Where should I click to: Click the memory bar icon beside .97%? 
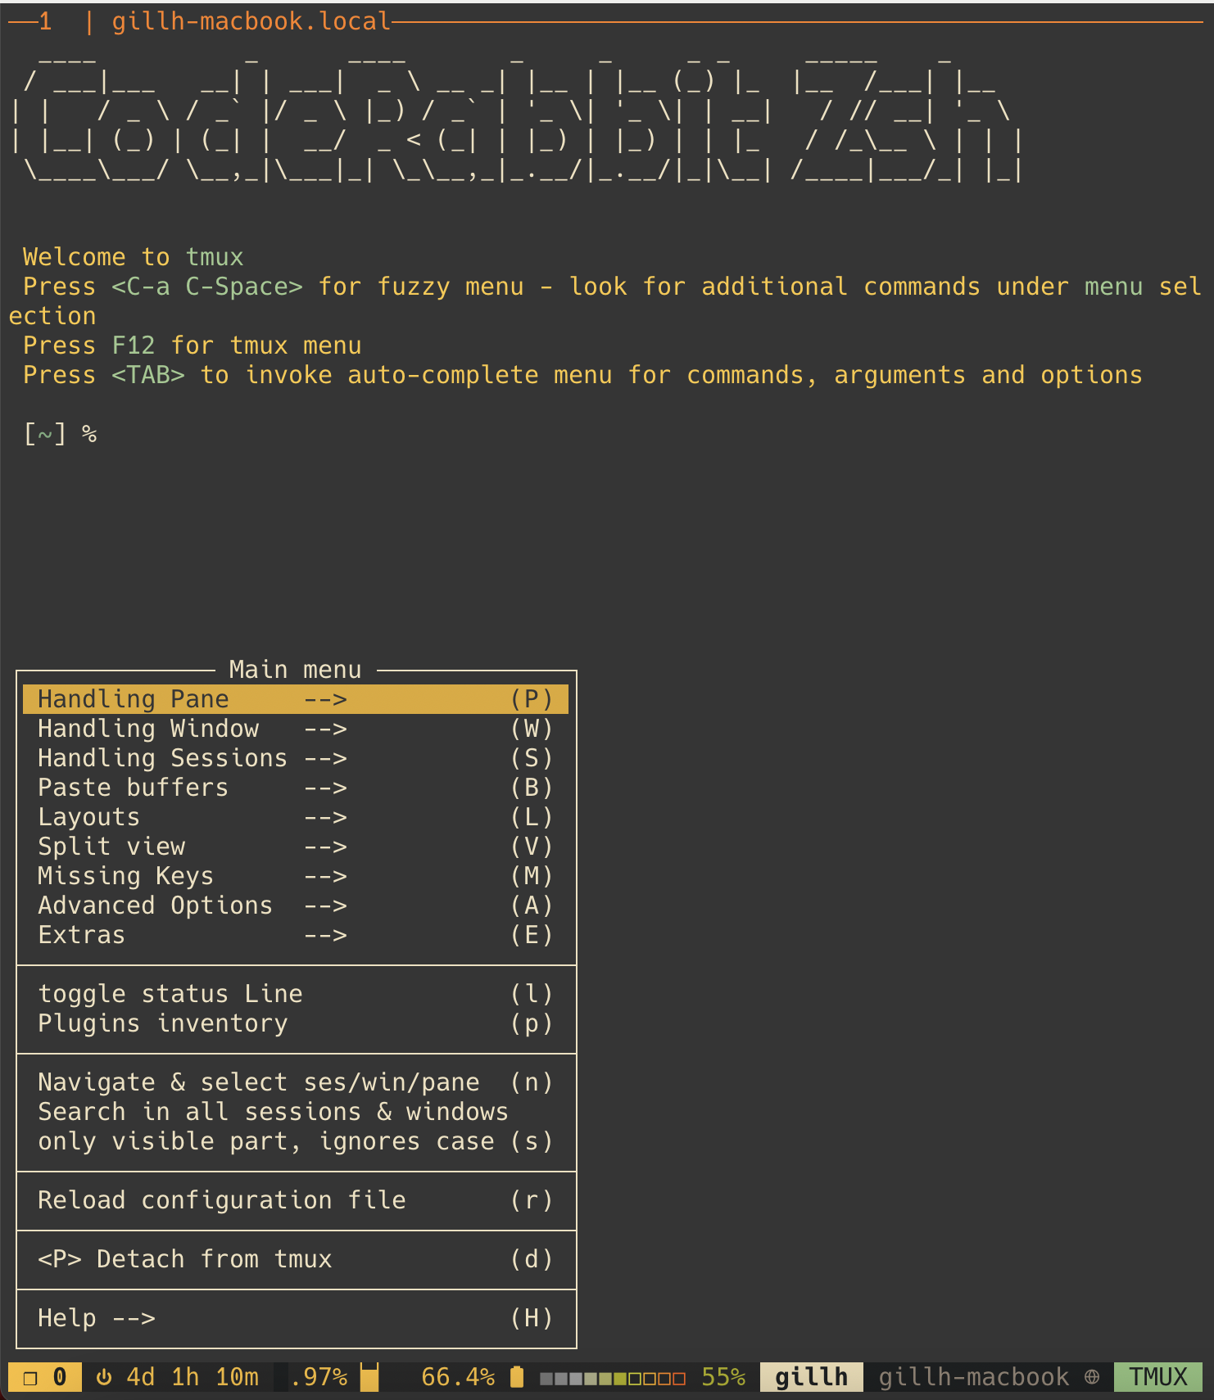(x=369, y=1377)
